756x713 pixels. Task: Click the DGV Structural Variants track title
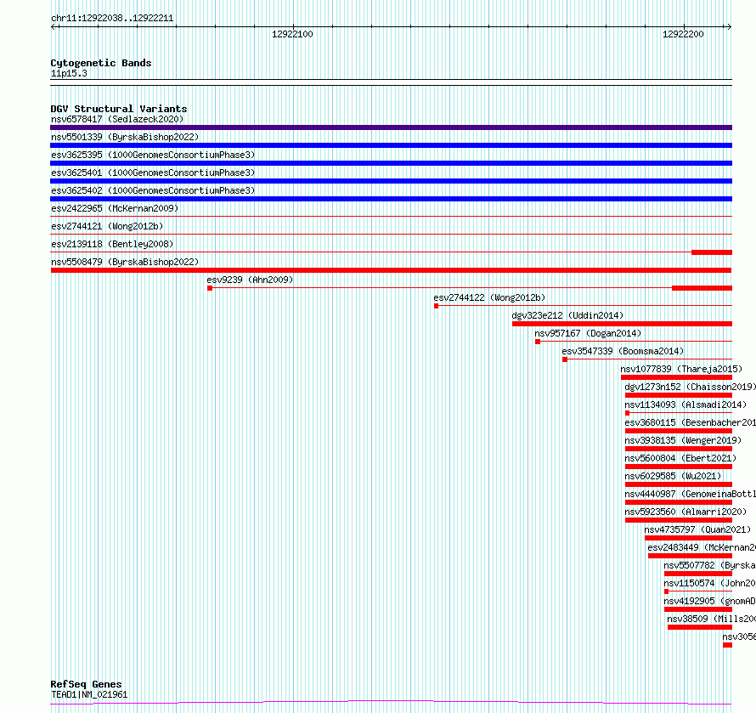pos(119,109)
